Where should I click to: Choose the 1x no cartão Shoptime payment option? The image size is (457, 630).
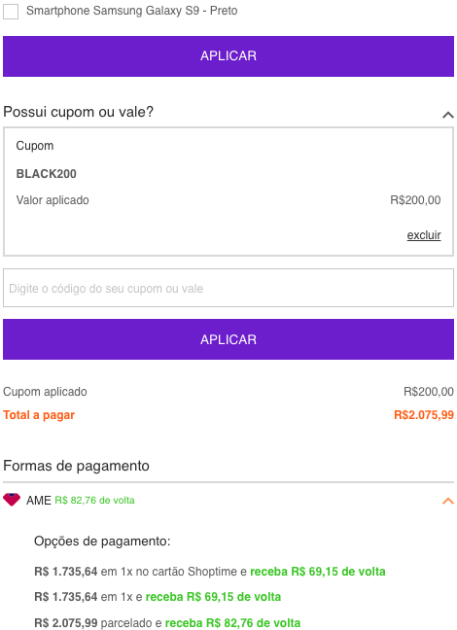tap(210, 572)
